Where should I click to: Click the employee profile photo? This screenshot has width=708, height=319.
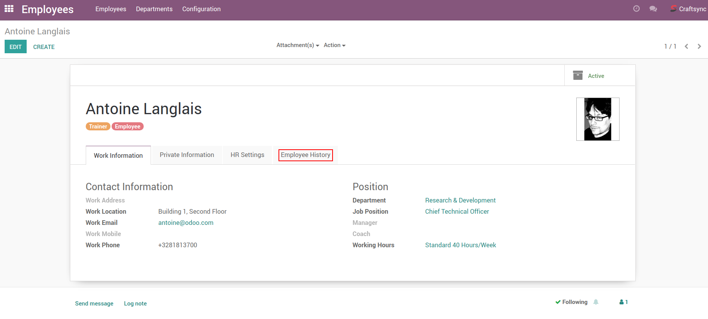click(598, 119)
